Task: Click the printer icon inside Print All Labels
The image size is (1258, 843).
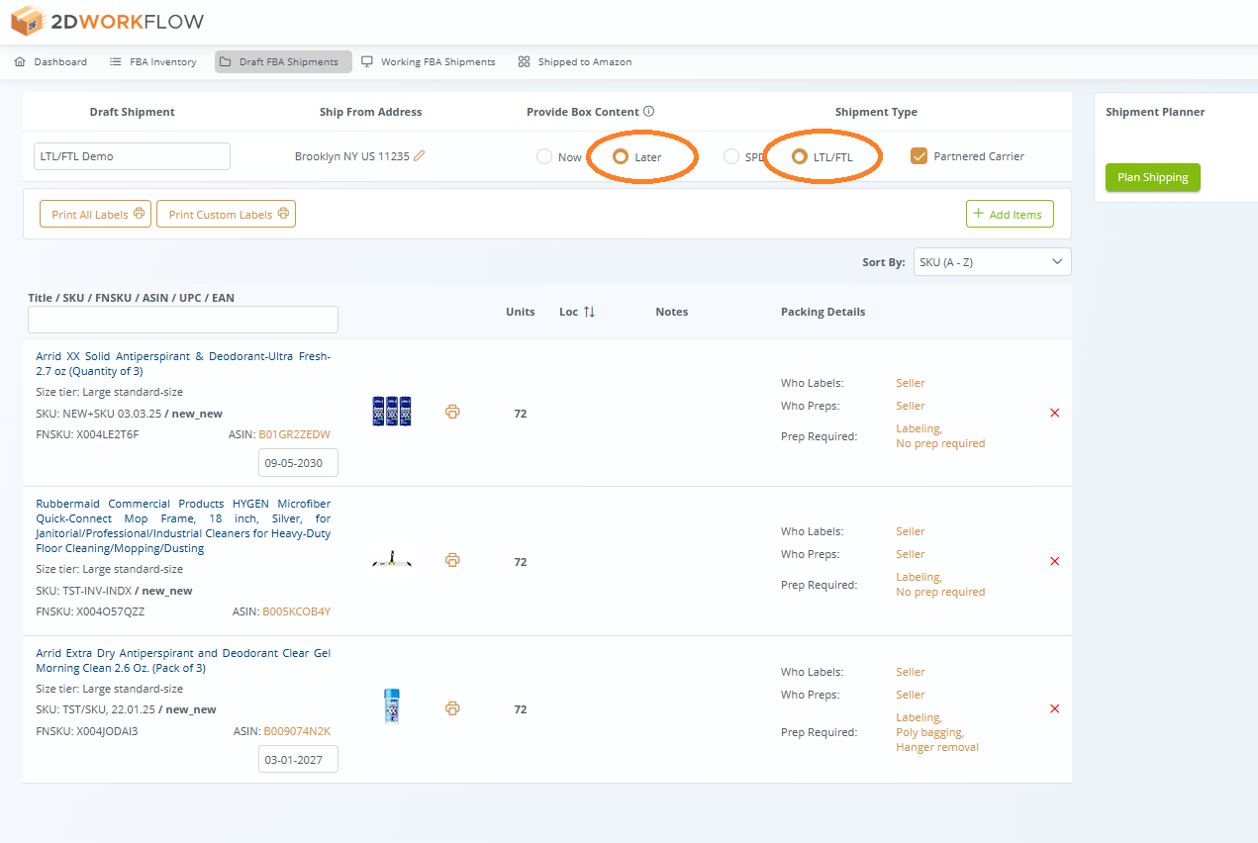Action: [141, 213]
